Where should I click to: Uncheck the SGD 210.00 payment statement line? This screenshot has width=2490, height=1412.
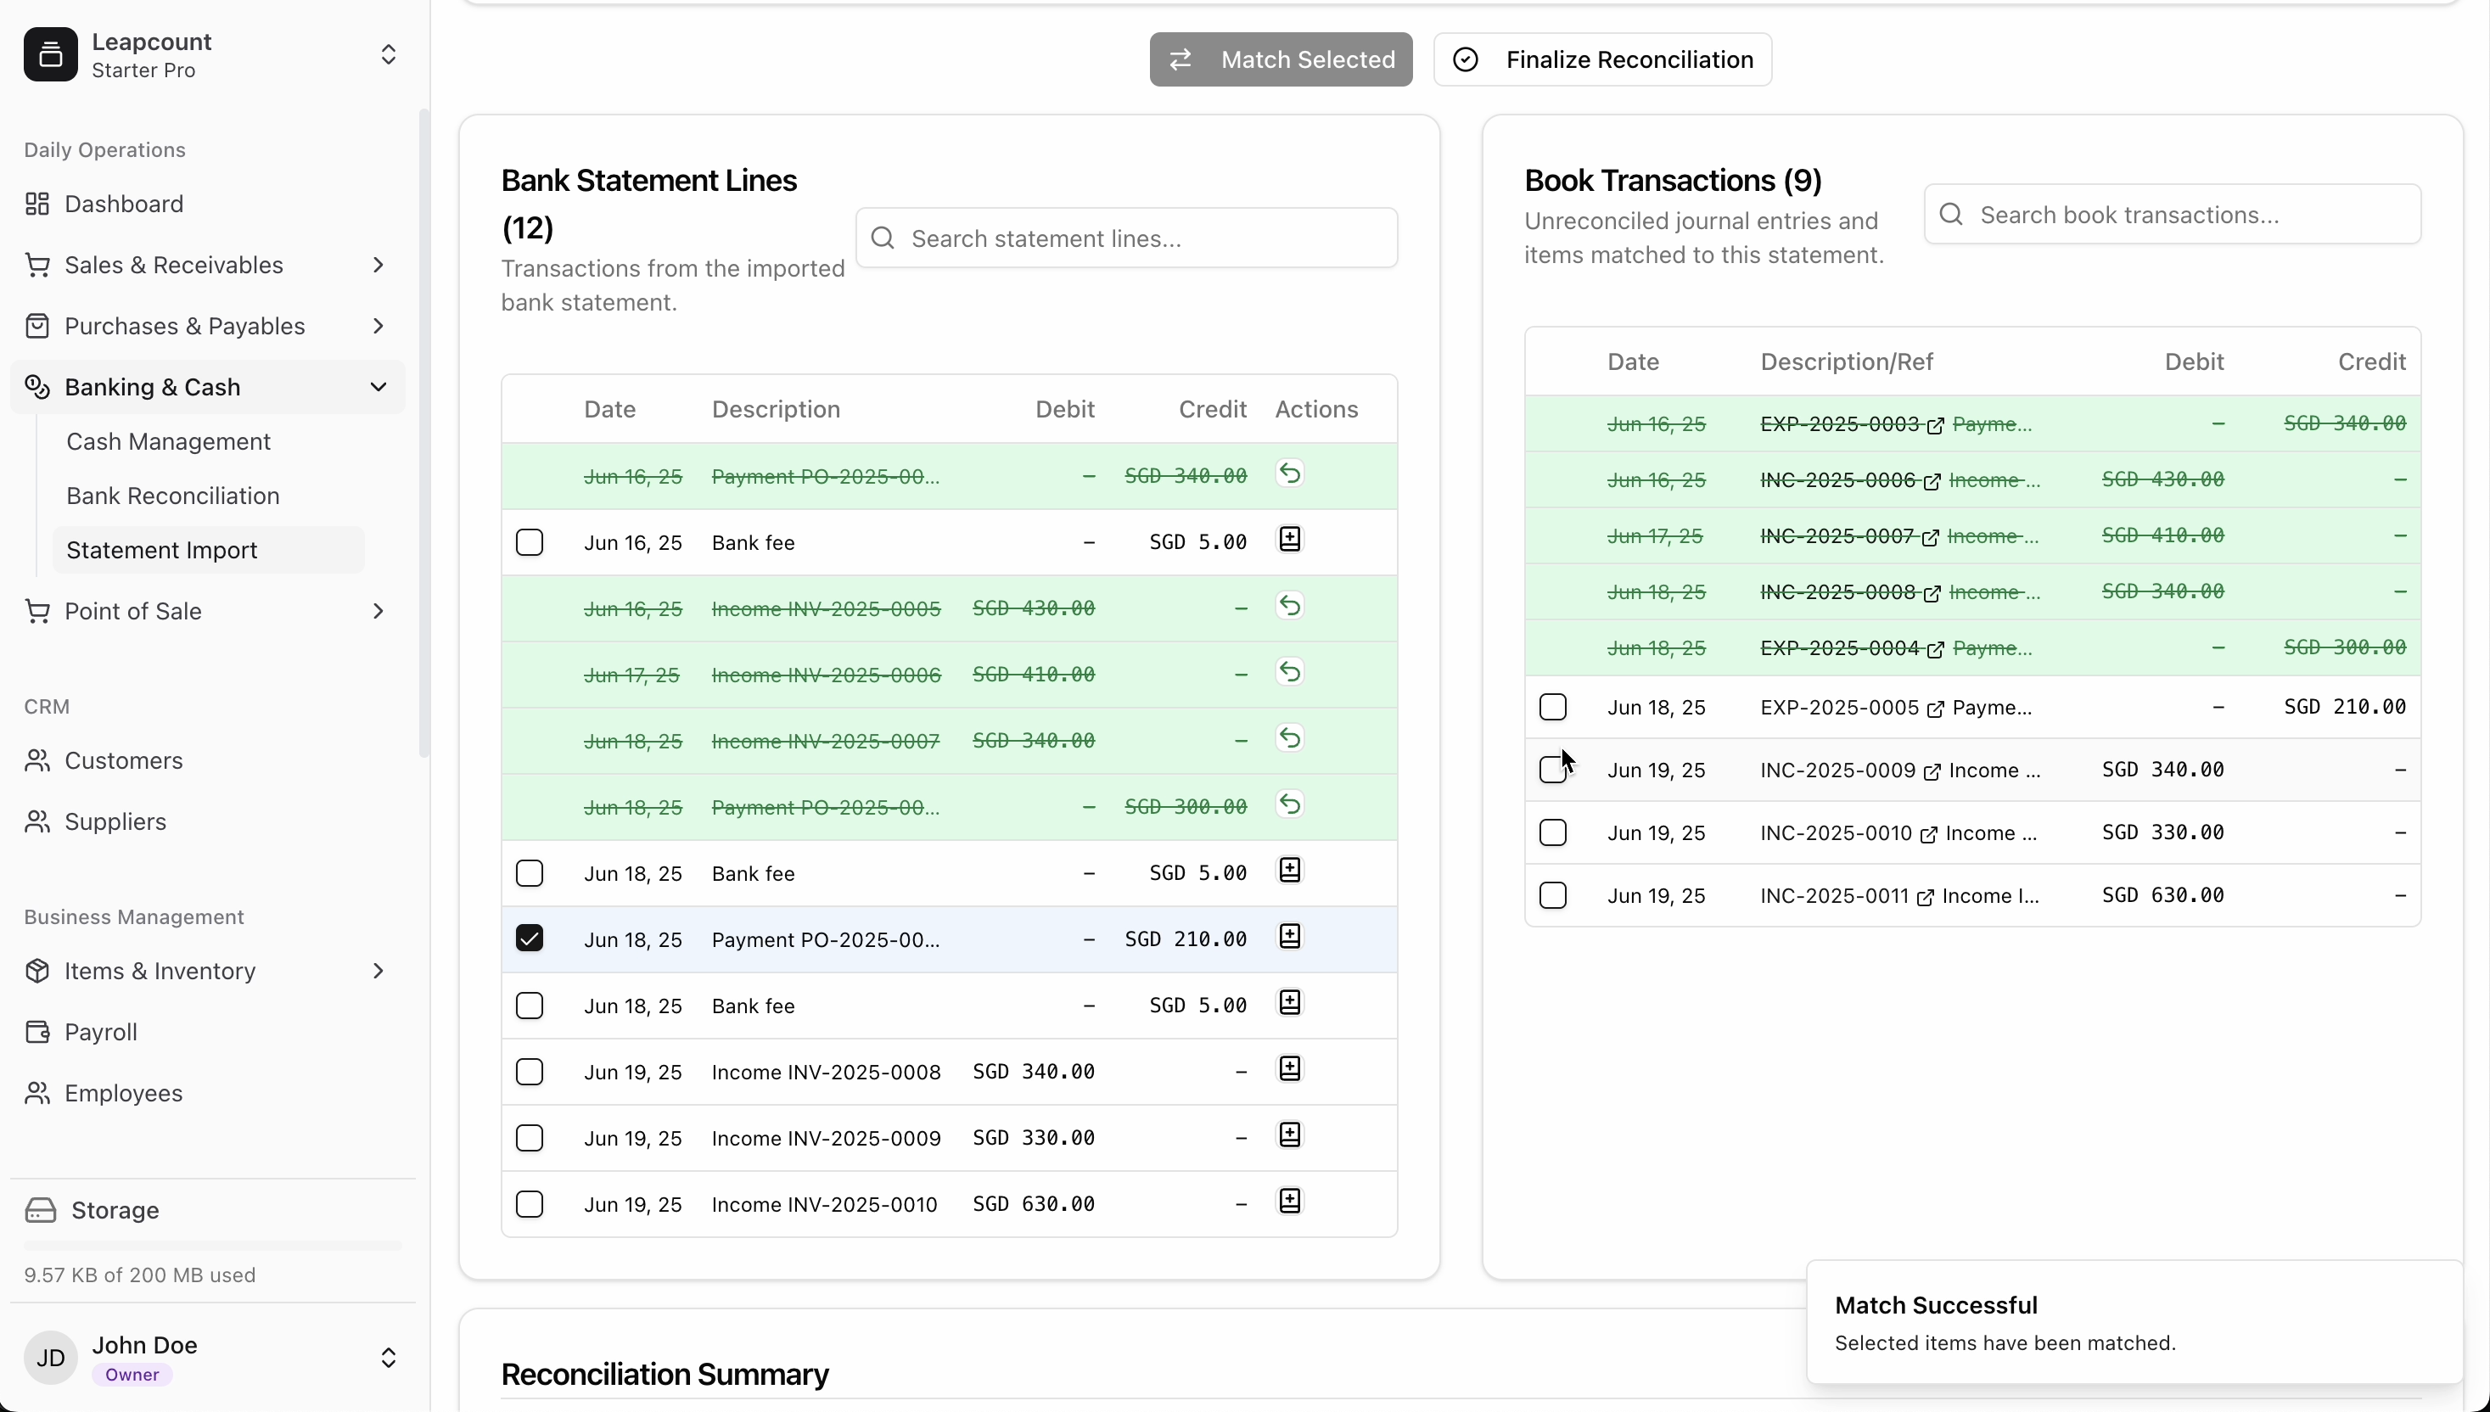pos(530,939)
